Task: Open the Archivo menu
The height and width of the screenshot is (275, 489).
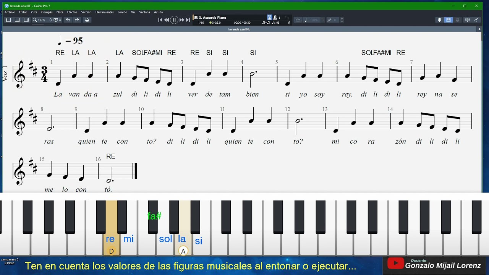Action: [x=10, y=12]
